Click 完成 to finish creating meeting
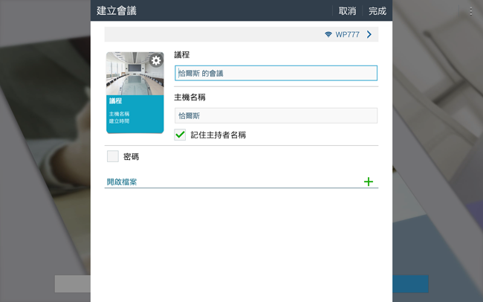Screen dimensions: 483x302 377,11
